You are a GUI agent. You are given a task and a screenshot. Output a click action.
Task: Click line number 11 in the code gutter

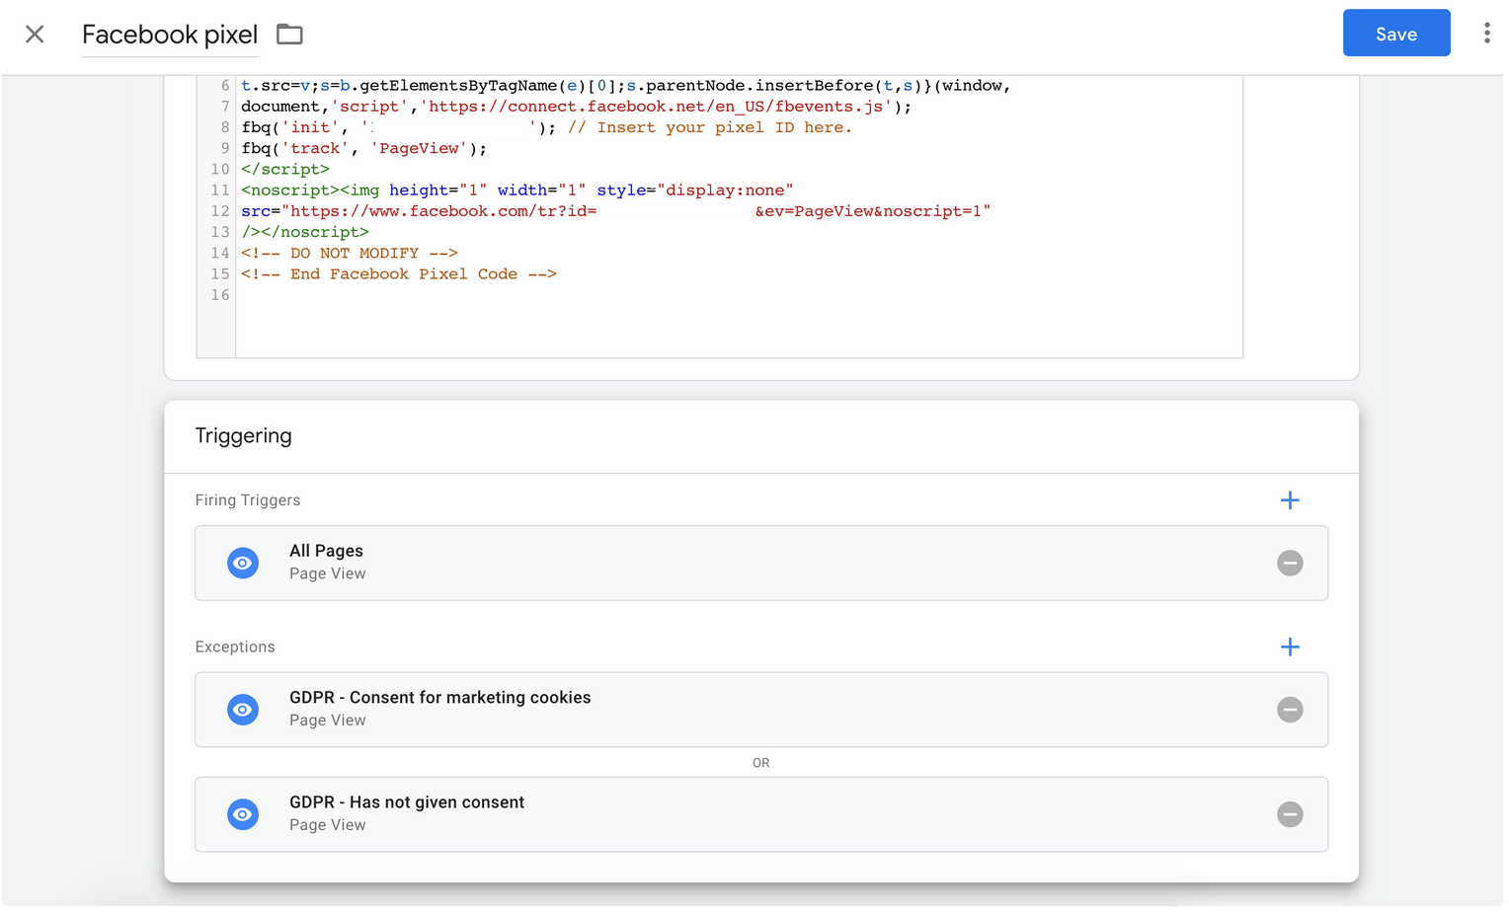tap(219, 190)
